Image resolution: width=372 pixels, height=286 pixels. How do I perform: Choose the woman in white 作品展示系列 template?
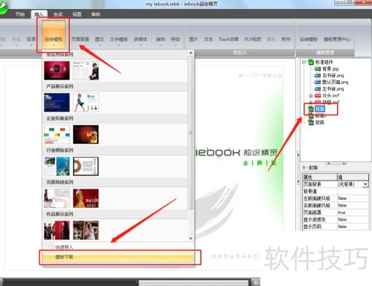click(86, 230)
